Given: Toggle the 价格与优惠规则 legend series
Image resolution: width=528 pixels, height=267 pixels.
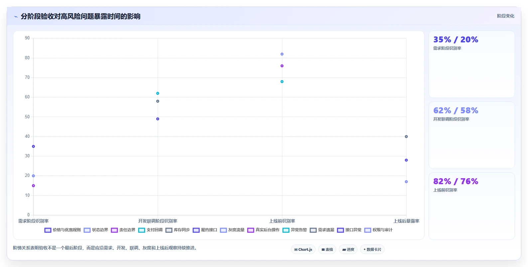Looking at the screenshot, I should click(x=63, y=230).
